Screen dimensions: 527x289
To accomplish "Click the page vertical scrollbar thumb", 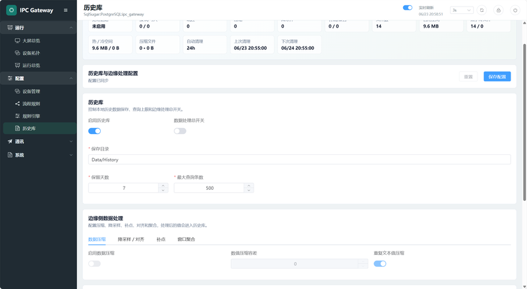I will [524, 122].
